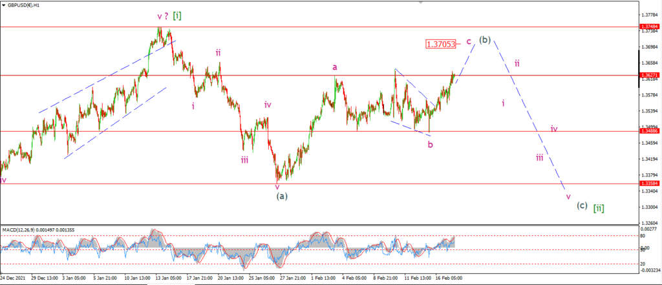Click the 16 Feb 05:00 time axis label
The height and width of the screenshot is (285, 662).
(450, 279)
